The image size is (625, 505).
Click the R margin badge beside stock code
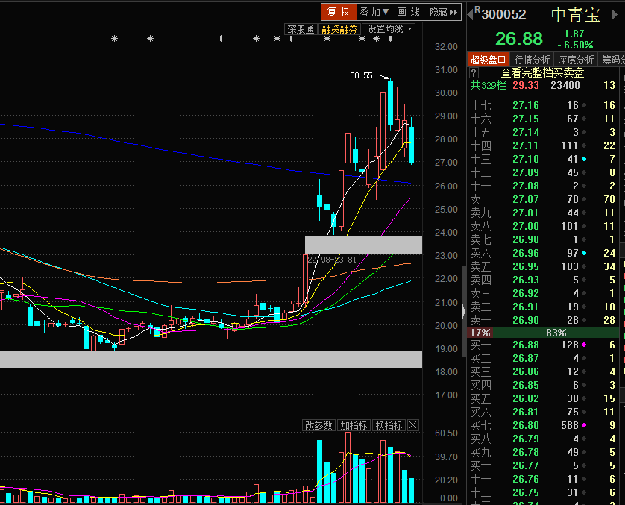pos(477,10)
